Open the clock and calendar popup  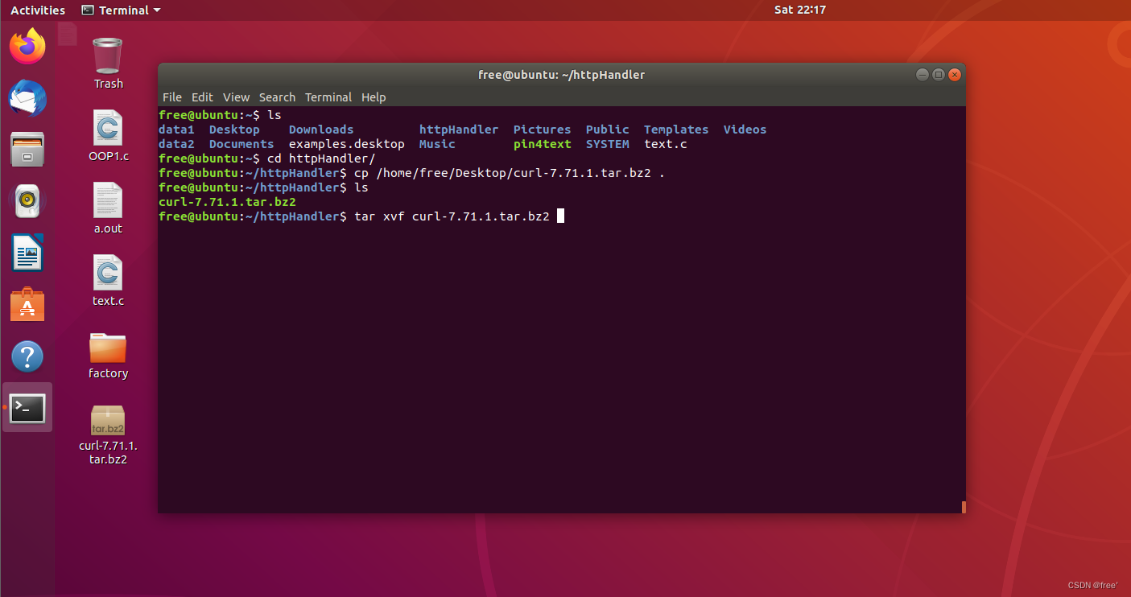click(799, 10)
